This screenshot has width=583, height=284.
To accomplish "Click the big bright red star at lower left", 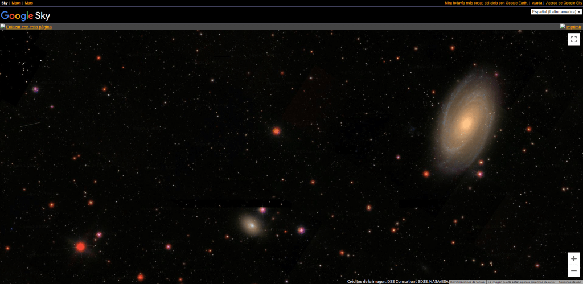I will [81, 247].
